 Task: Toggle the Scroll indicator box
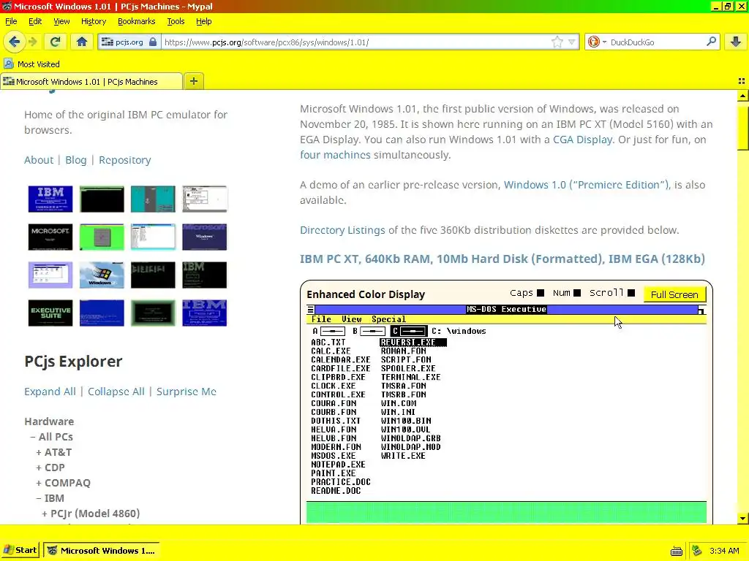[x=631, y=293]
